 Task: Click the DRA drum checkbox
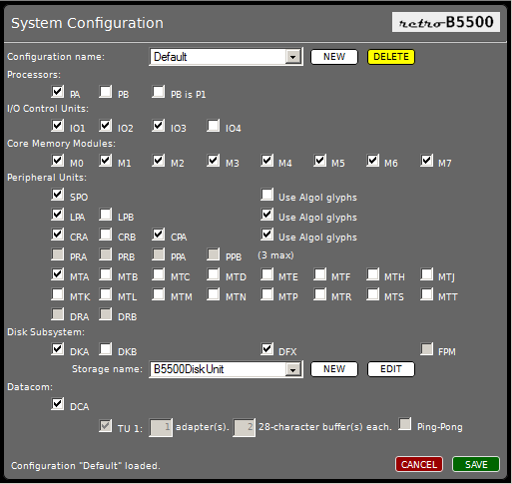click(x=58, y=314)
